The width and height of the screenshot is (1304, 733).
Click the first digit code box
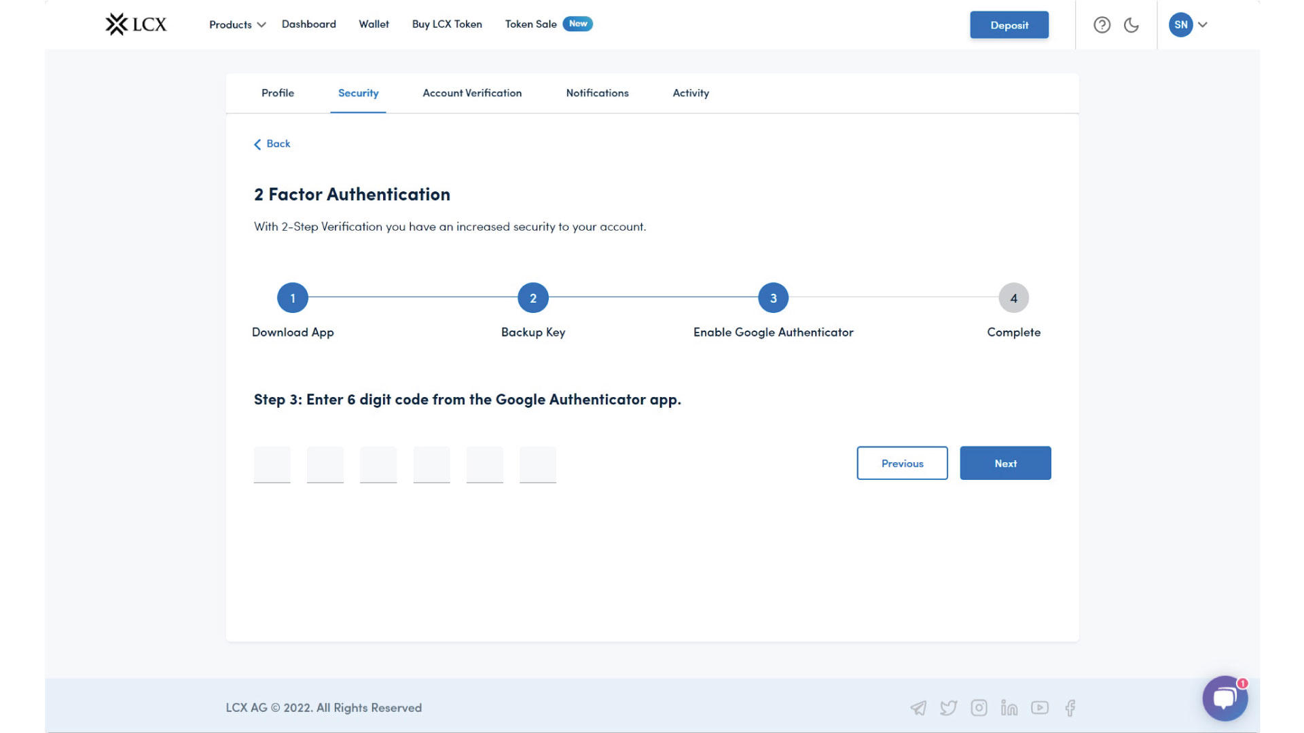point(272,464)
